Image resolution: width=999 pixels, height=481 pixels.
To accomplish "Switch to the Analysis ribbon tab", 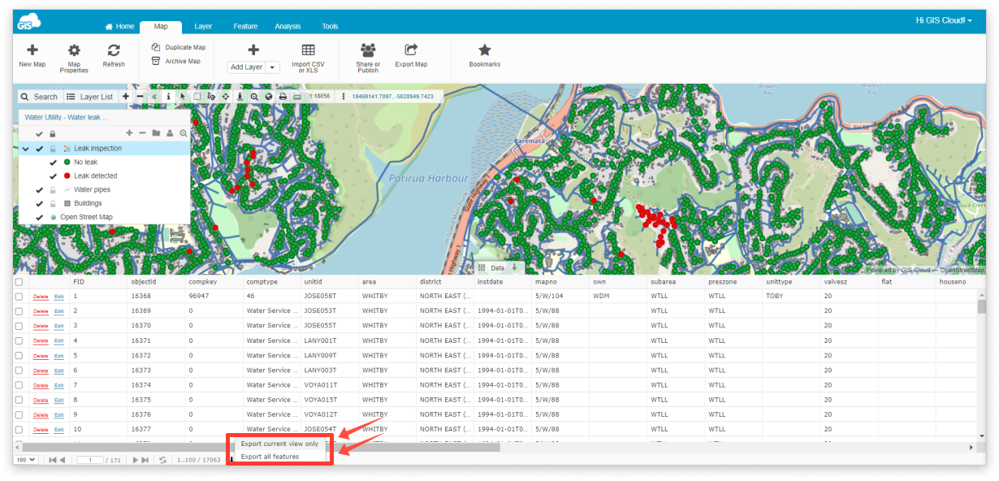I will coord(288,25).
